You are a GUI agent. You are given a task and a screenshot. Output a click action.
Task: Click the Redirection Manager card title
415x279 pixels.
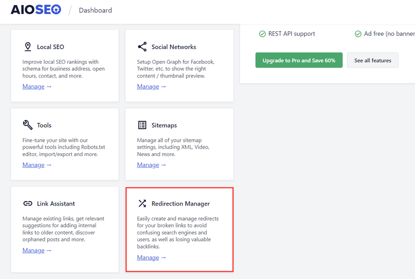181,203
